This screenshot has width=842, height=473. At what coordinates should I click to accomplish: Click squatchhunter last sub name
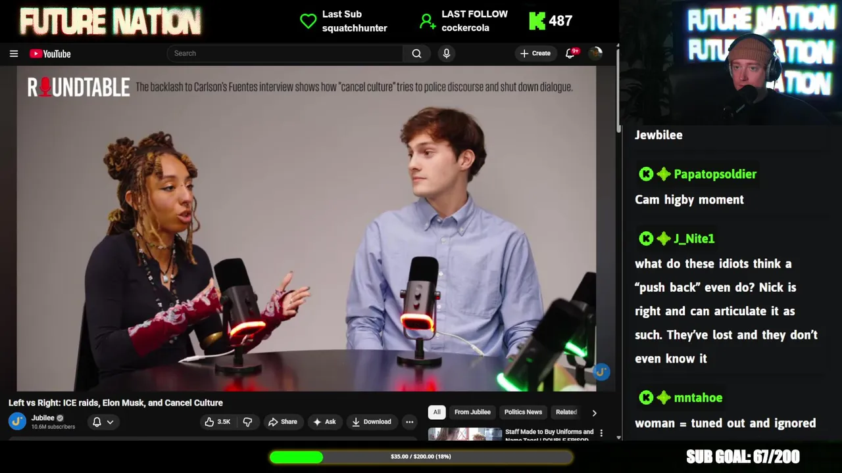[355, 28]
